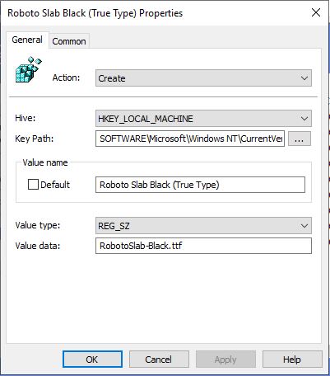The width and height of the screenshot is (330, 376).
Task: Click inside the Key Path text field
Action: coord(190,139)
